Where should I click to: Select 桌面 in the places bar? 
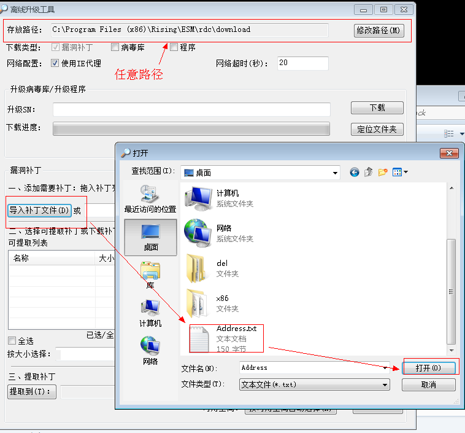151,238
